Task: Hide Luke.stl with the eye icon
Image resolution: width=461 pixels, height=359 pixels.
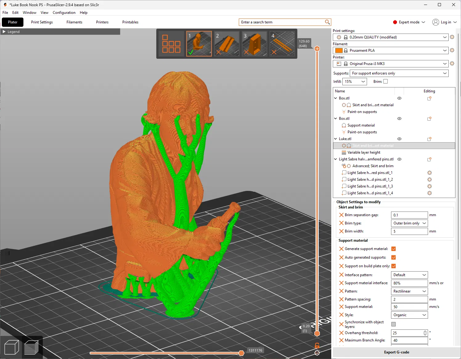Action: [x=399, y=139]
